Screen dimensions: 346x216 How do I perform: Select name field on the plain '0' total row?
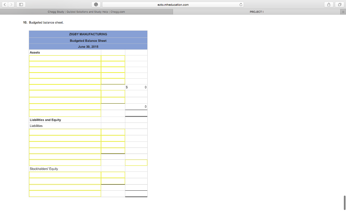point(65,107)
